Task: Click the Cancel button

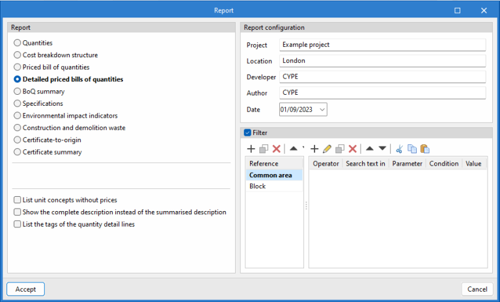Action: coord(477,289)
